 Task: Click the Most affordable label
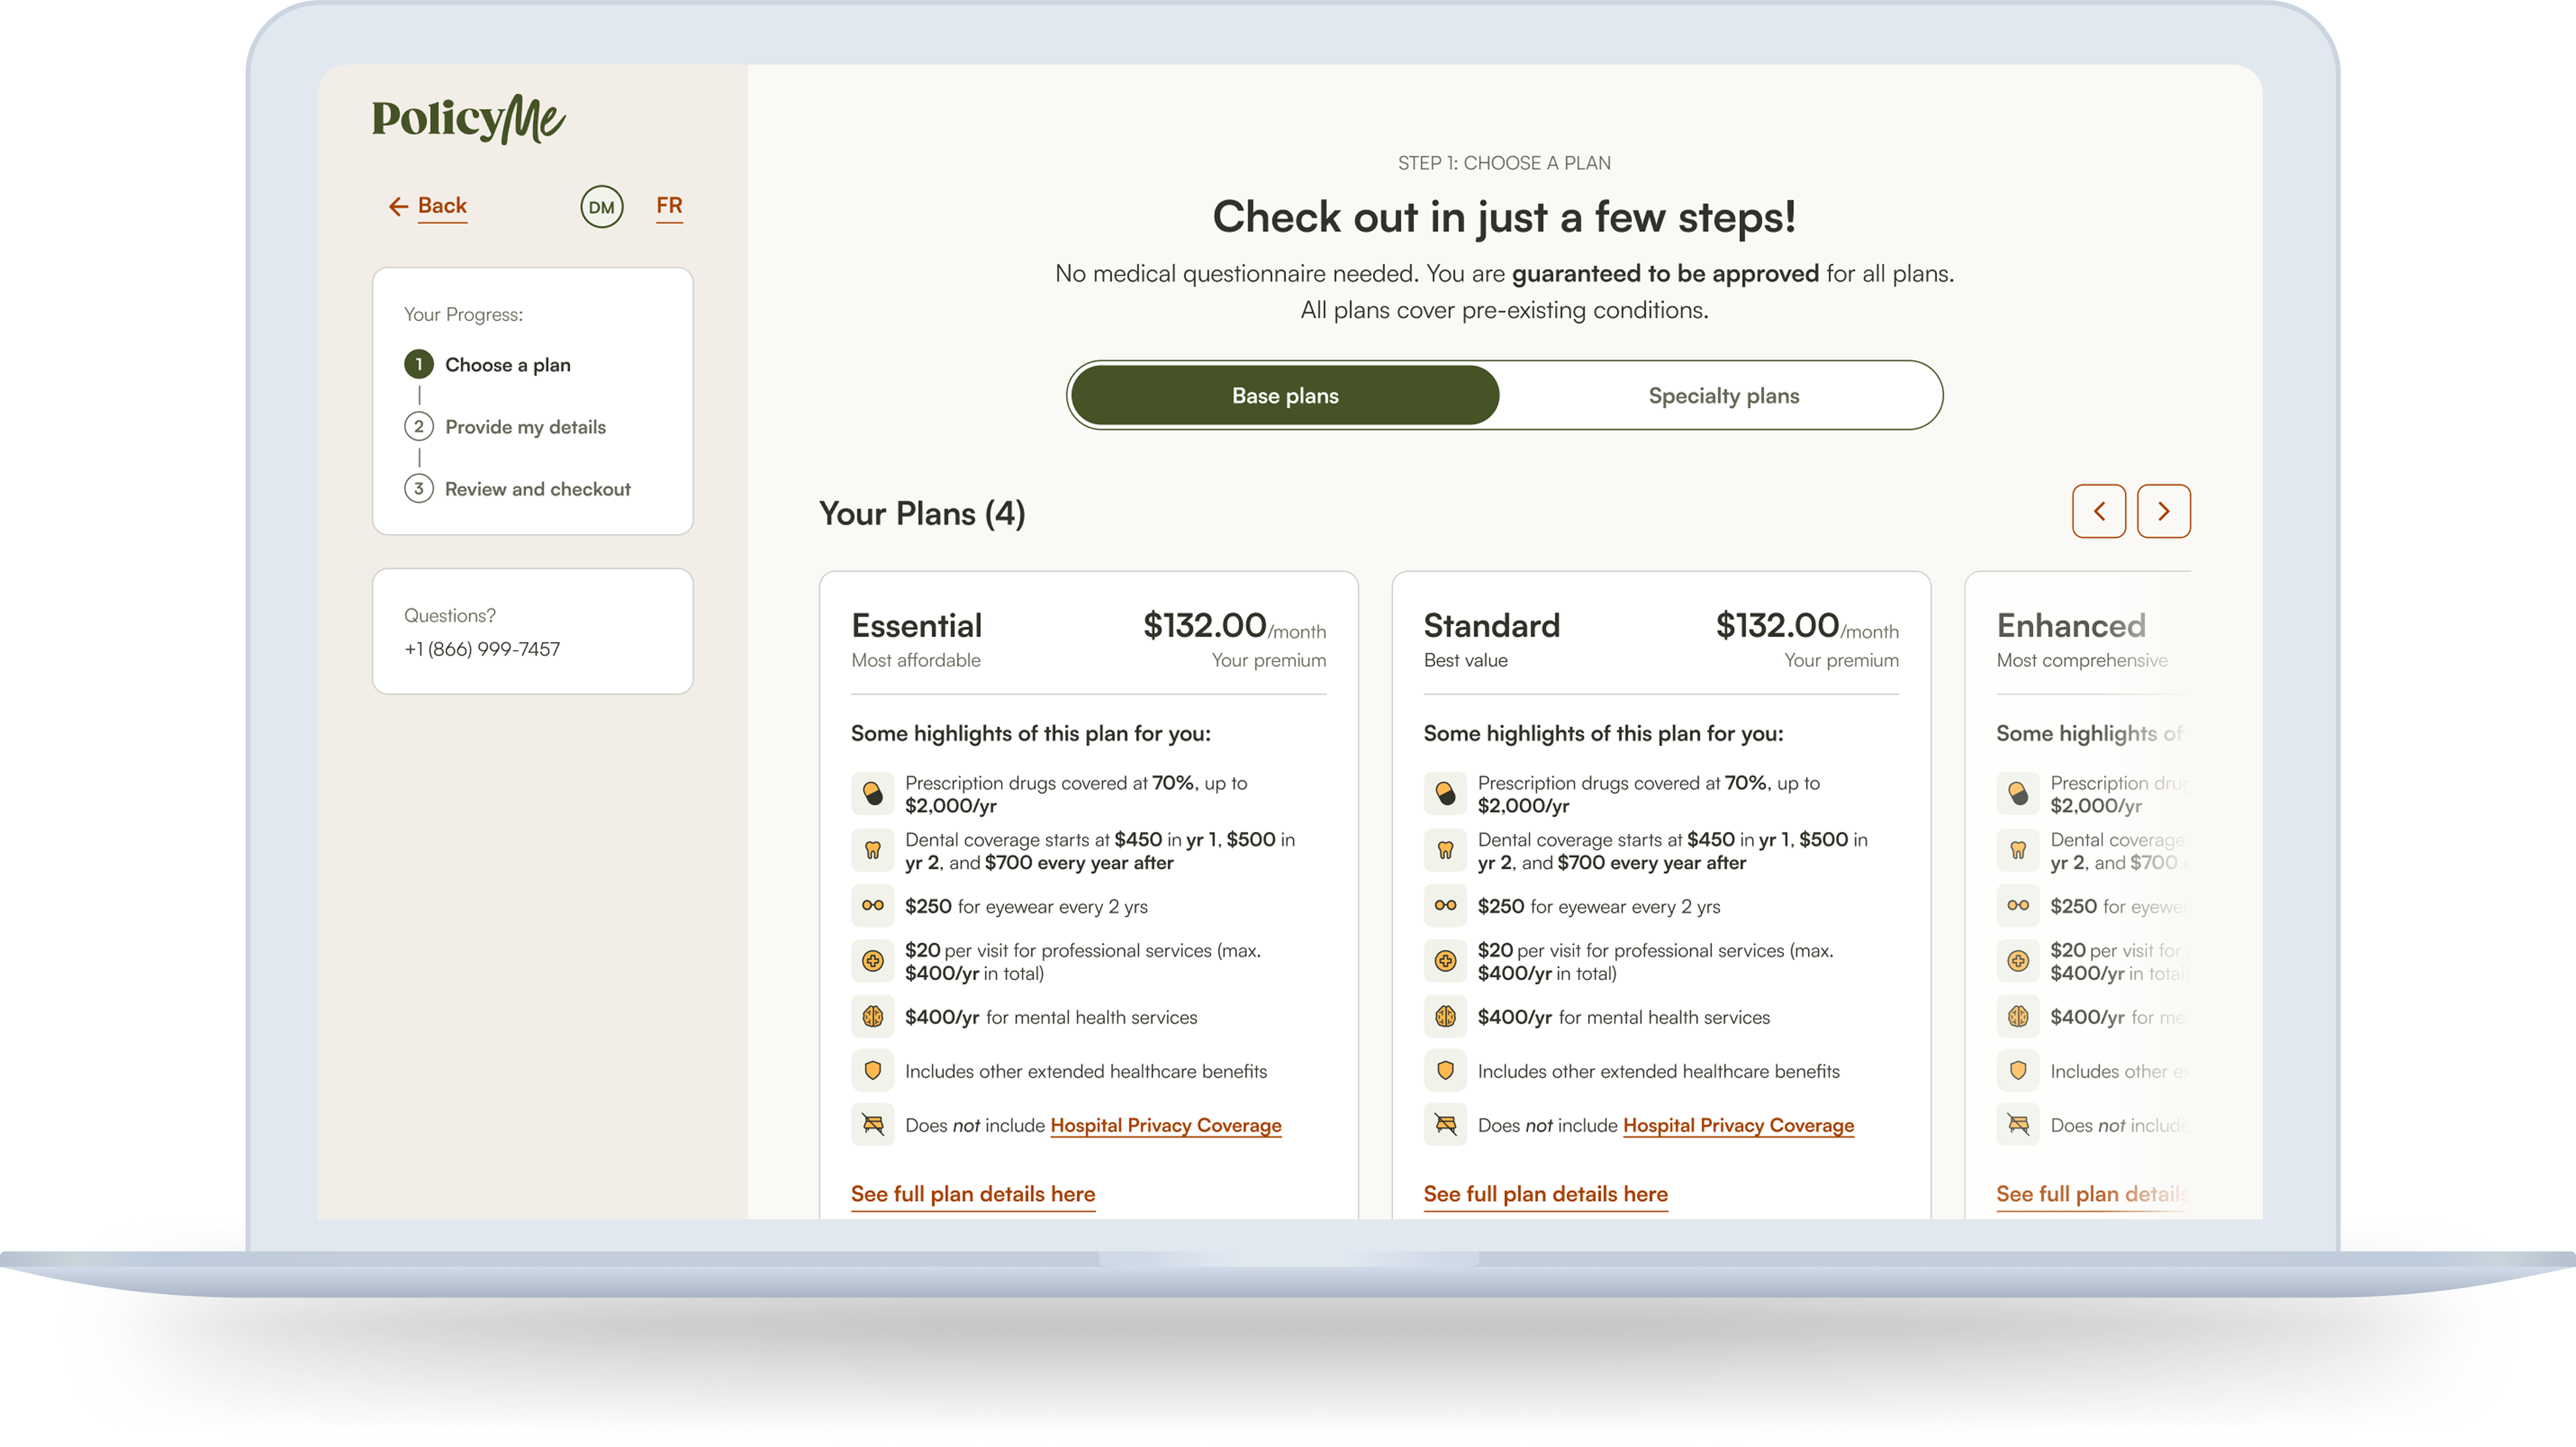pos(916,661)
